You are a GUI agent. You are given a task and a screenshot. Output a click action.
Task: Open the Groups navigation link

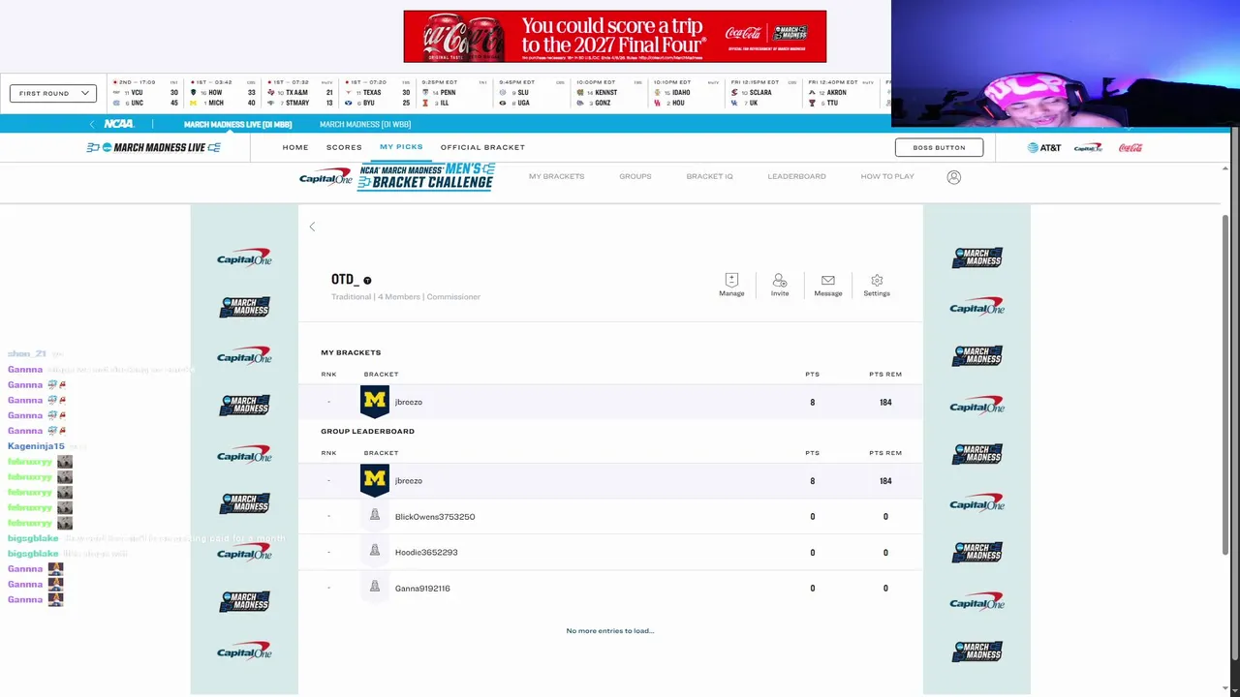[x=635, y=176]
